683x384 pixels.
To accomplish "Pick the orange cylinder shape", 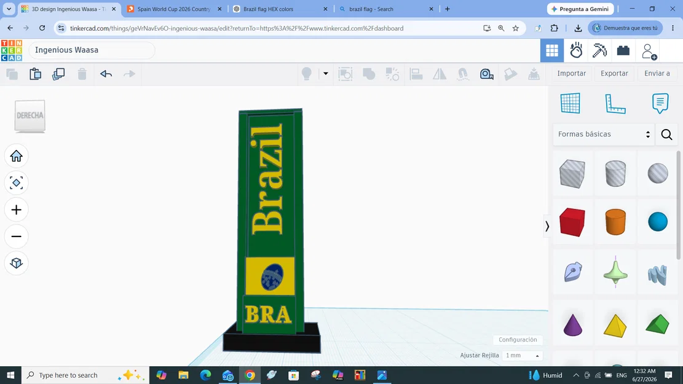I will [615, 222].
